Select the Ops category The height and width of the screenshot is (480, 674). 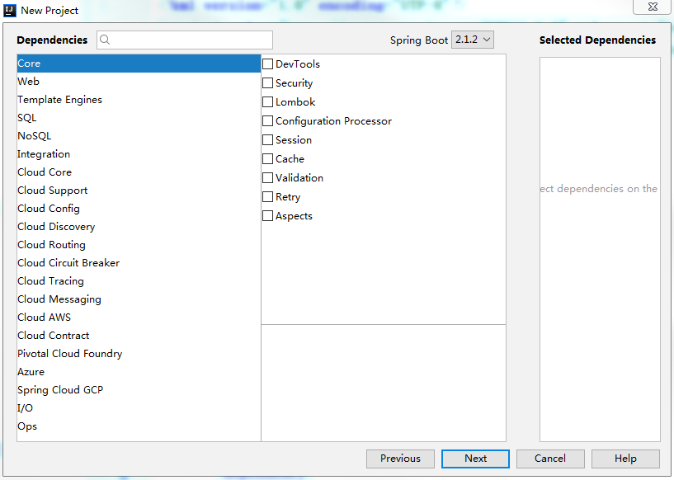tap(139, 426)
